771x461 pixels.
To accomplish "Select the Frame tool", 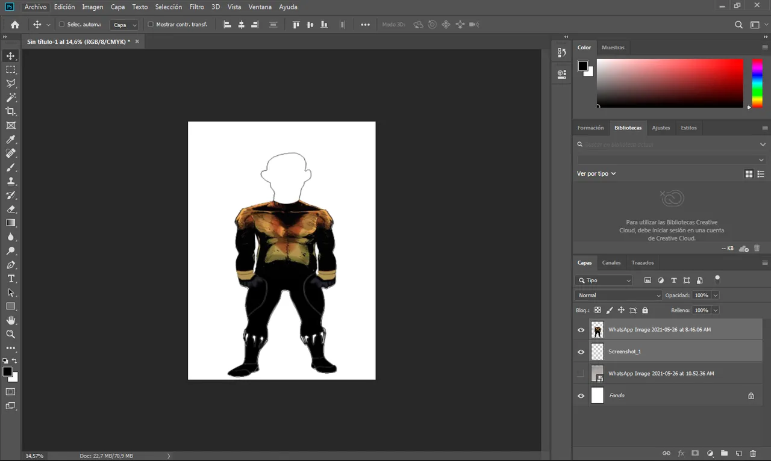I will (11, 125).
